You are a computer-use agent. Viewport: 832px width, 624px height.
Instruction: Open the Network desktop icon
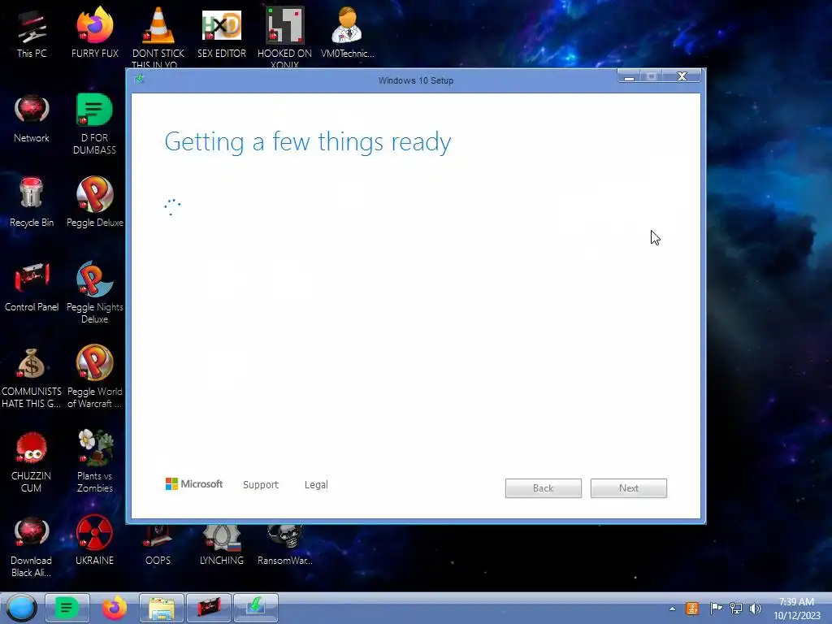coord(32,118)
